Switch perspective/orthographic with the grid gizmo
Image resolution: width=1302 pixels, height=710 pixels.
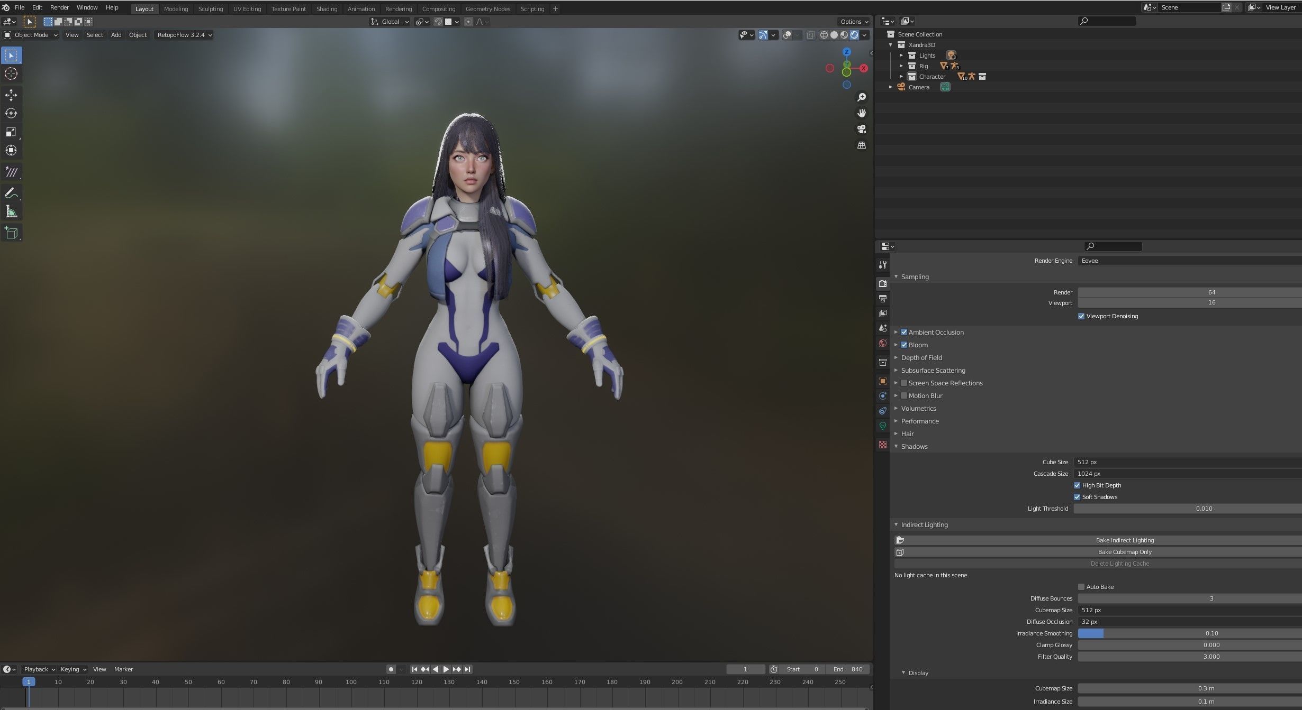tap(862, 145)
